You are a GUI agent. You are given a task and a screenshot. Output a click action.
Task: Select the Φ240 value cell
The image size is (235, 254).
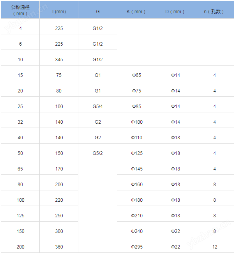coord(136,231)
